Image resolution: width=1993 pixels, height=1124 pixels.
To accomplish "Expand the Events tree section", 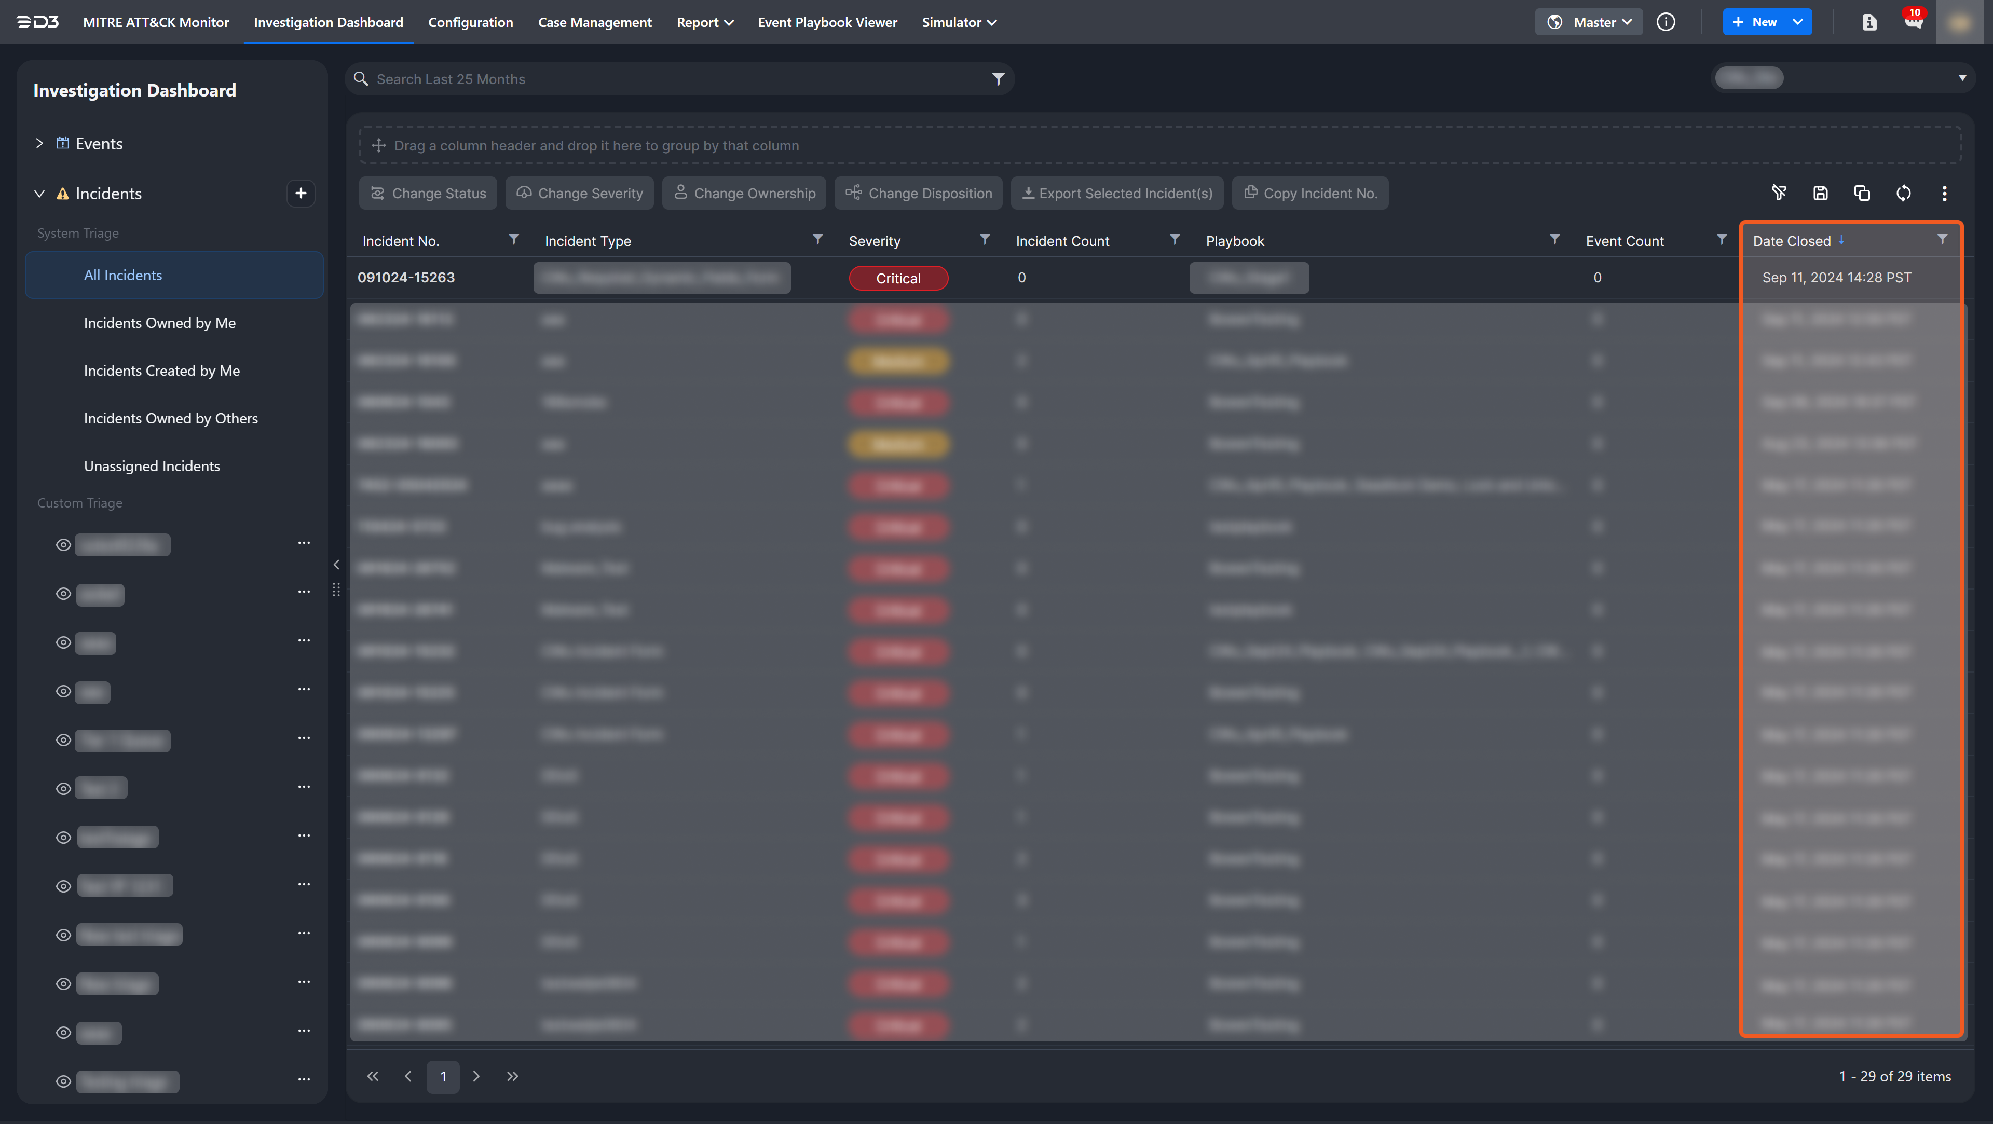I will click(x=39, y=143).
